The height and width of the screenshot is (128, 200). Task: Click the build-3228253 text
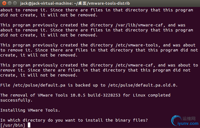pyautogui.click(x=104, y=95)
